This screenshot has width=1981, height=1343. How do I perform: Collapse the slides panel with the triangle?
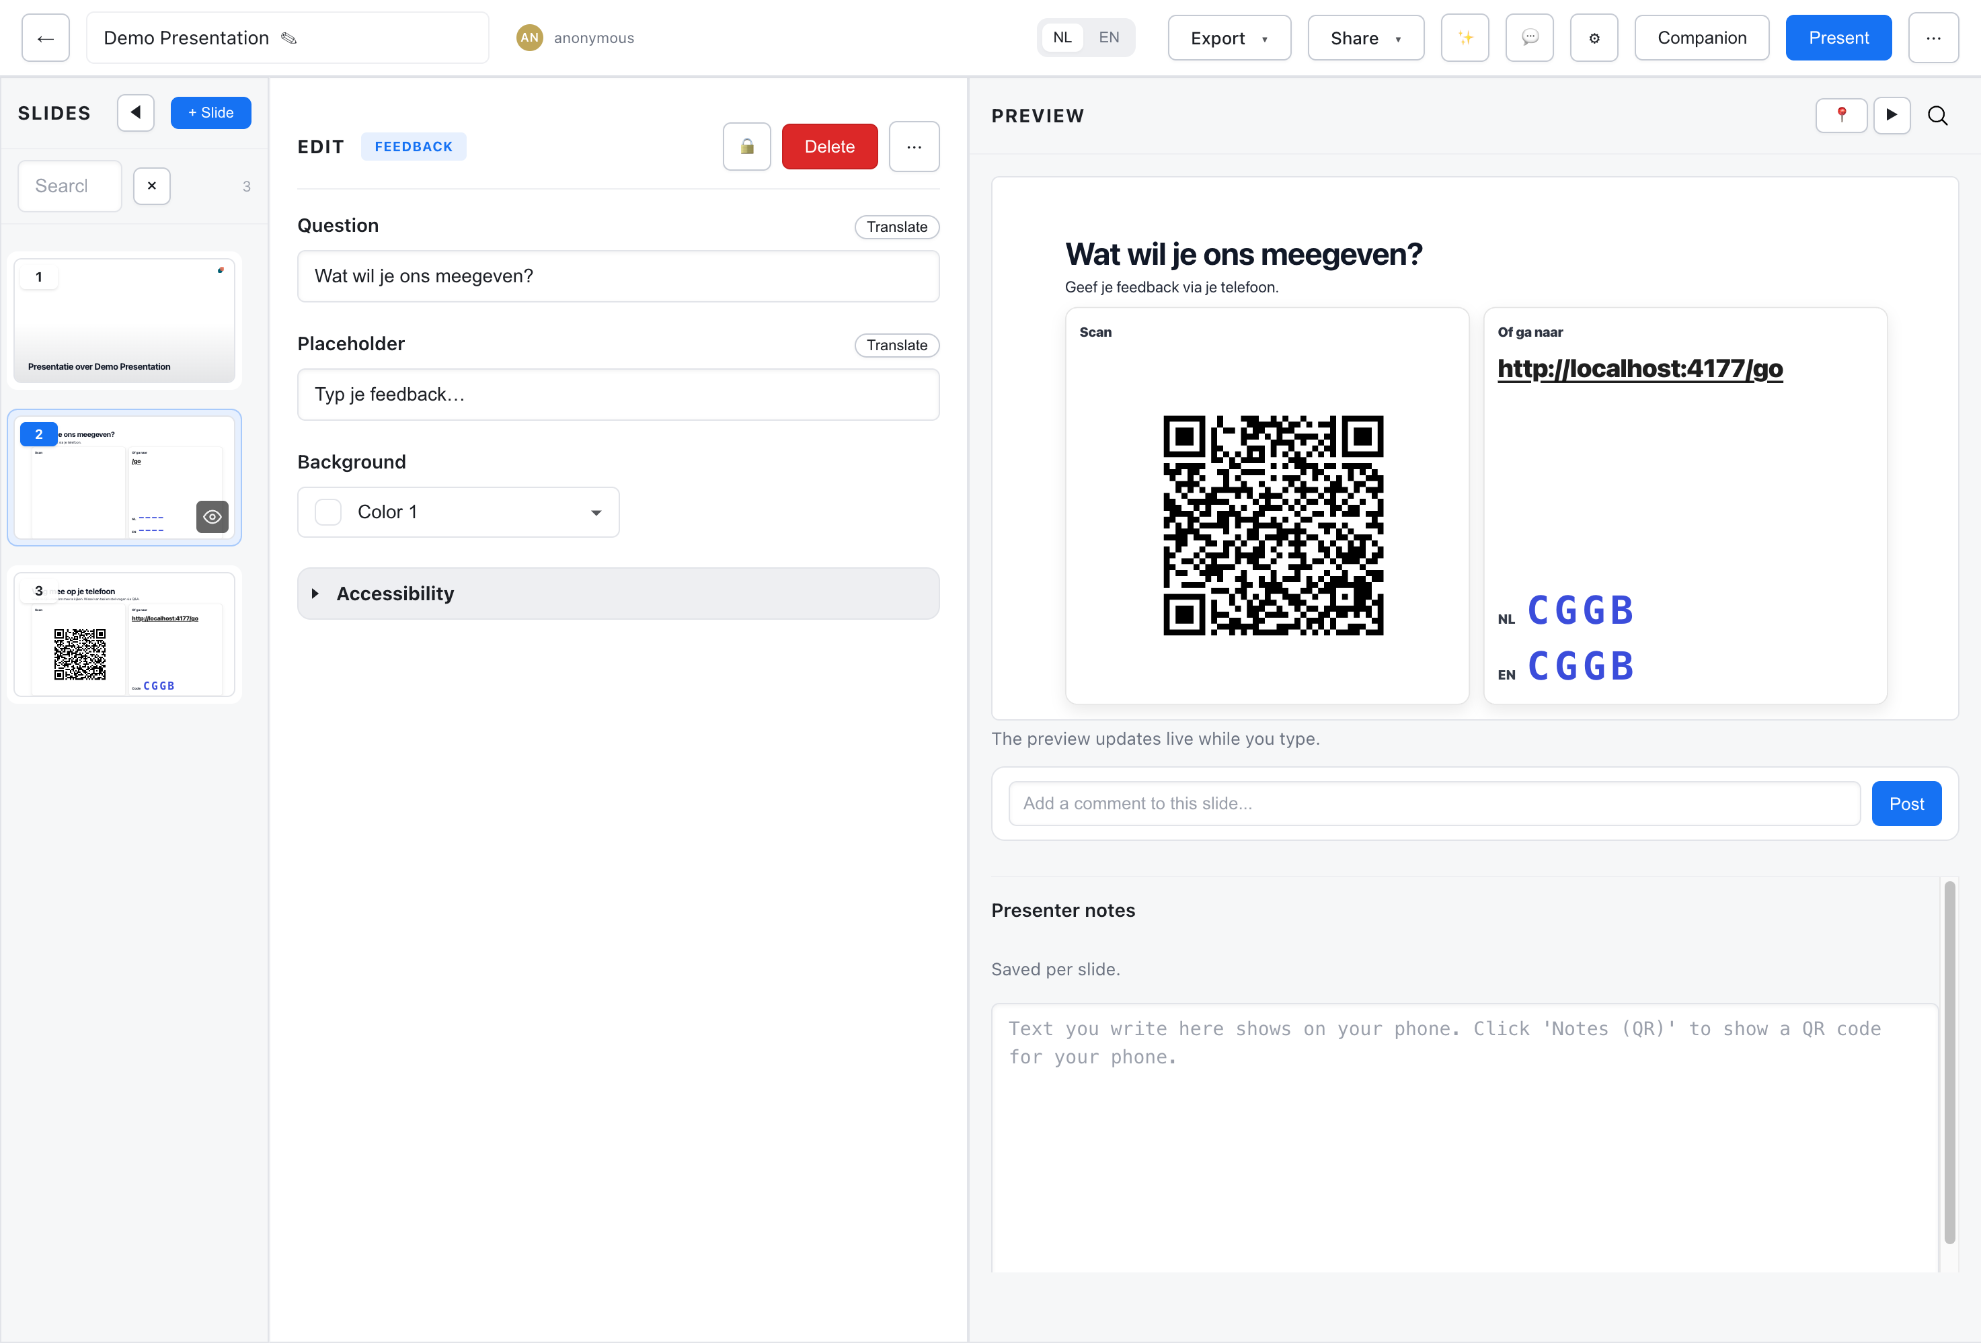pos(136,112)
